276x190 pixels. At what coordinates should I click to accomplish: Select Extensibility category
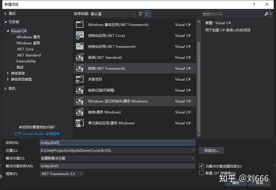(x=26, y=61)
